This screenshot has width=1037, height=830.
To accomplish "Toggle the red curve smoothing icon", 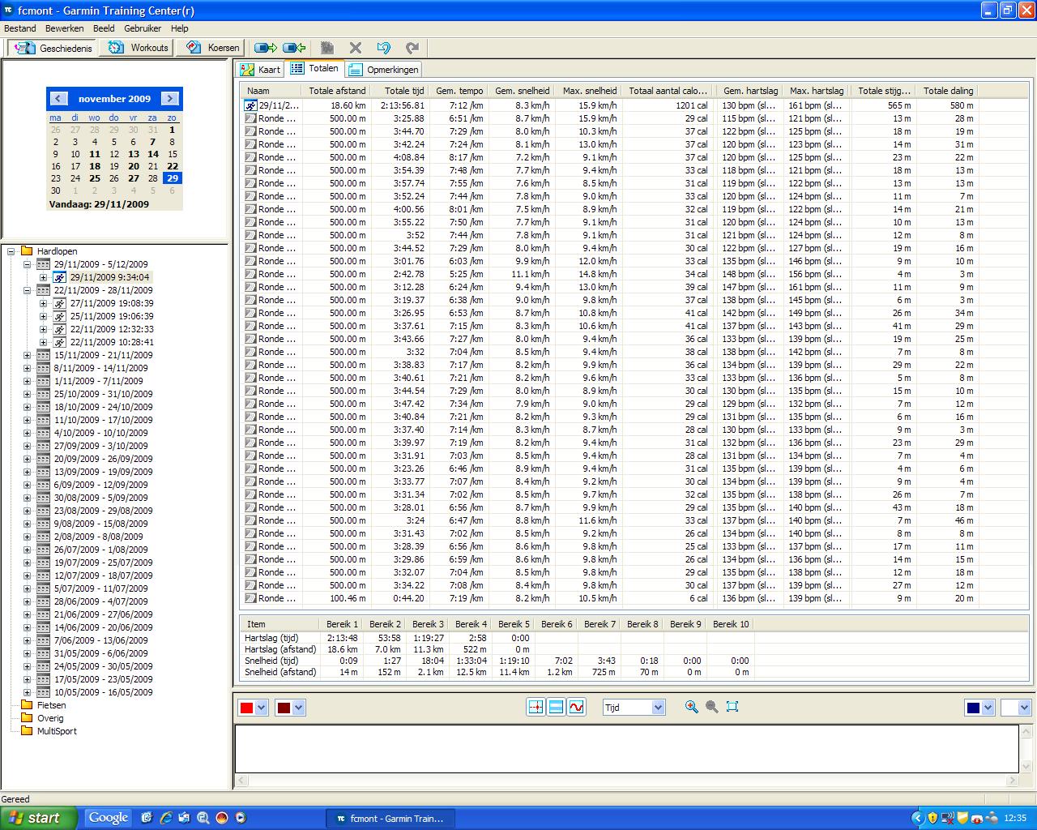I will pos(576,707).
